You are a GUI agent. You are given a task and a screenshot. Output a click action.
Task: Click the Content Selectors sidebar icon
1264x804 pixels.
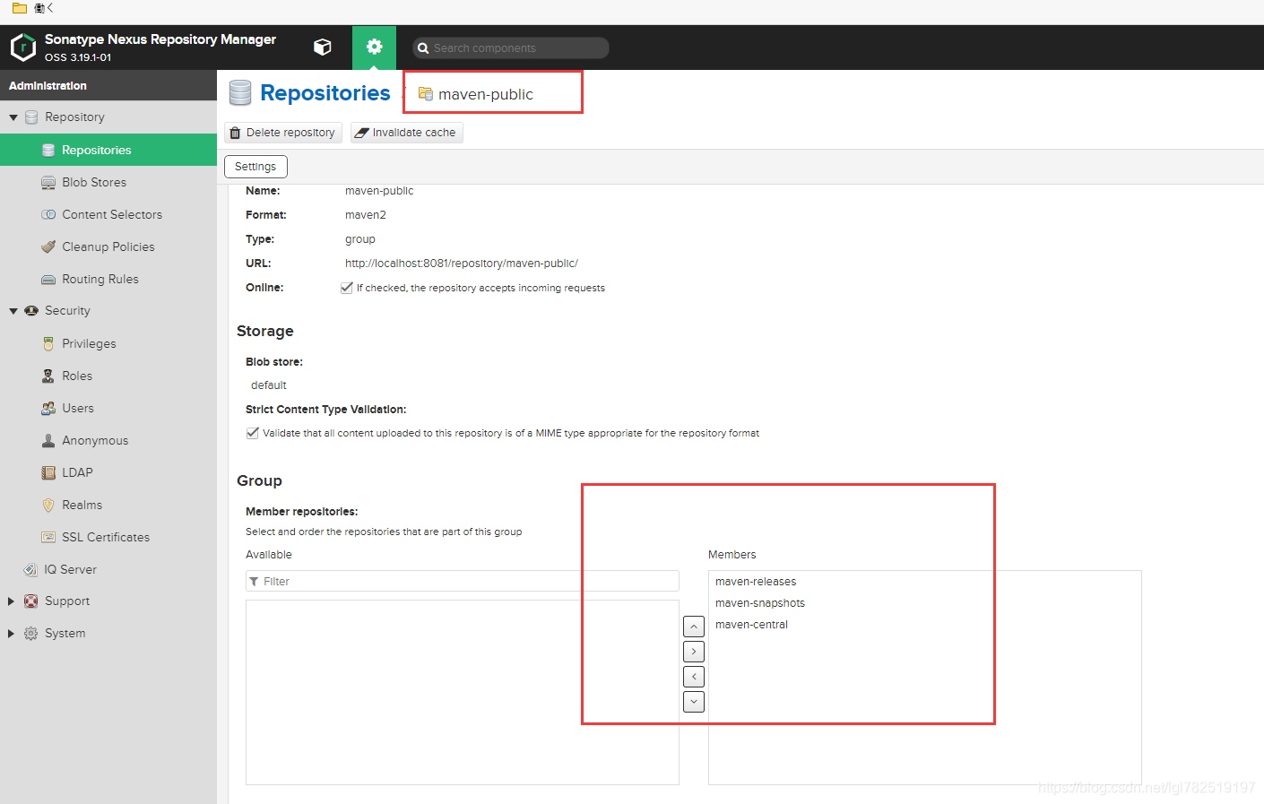click(x=48, y=214)
